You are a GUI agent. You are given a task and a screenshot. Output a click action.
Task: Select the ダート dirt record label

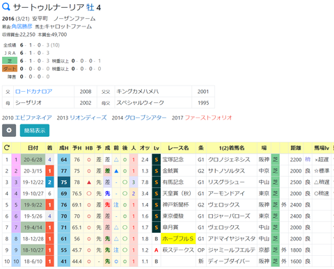coord(10,69)
